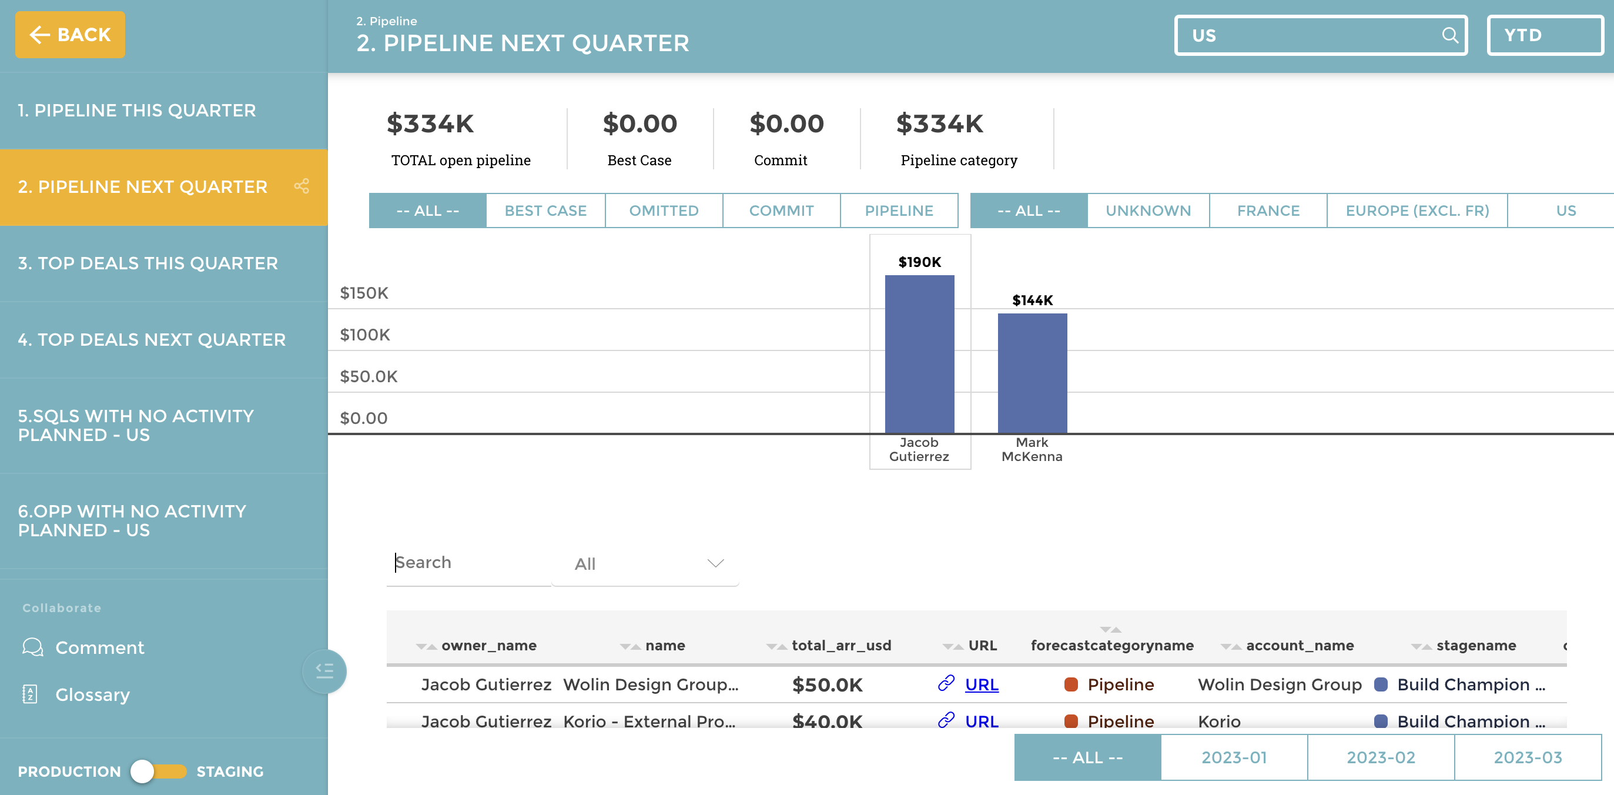Click the search magnifier icon in US field
Screen dimensions: 1614x795
(x=1449, y=35)
